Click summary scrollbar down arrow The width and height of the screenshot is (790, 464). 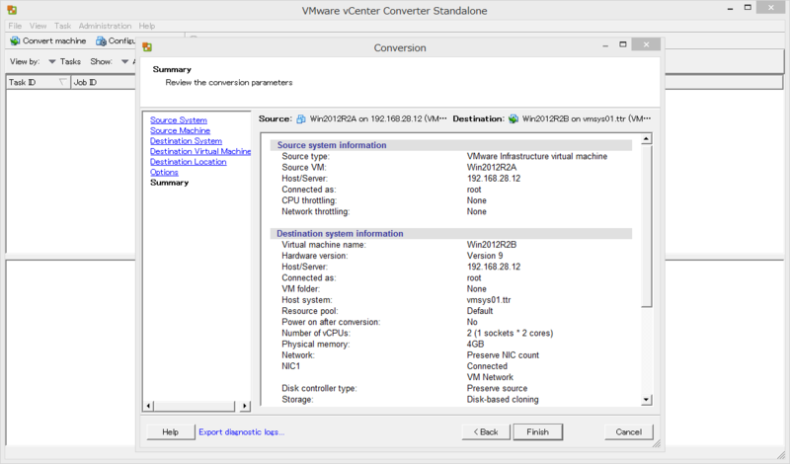647,400
